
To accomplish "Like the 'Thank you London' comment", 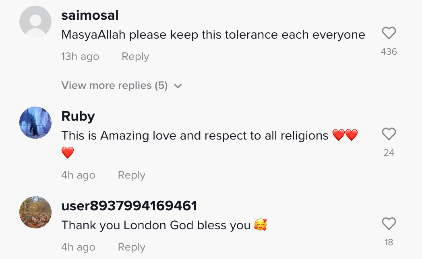I will [x=389, y=224].
